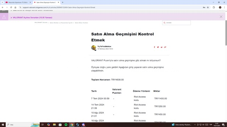Image resolution: width=227 pixels, height=127 pixels.
Task: Open Satın Alımlar ve Kazanılan İçerik breadcrumb
Action: click(61, 23)
